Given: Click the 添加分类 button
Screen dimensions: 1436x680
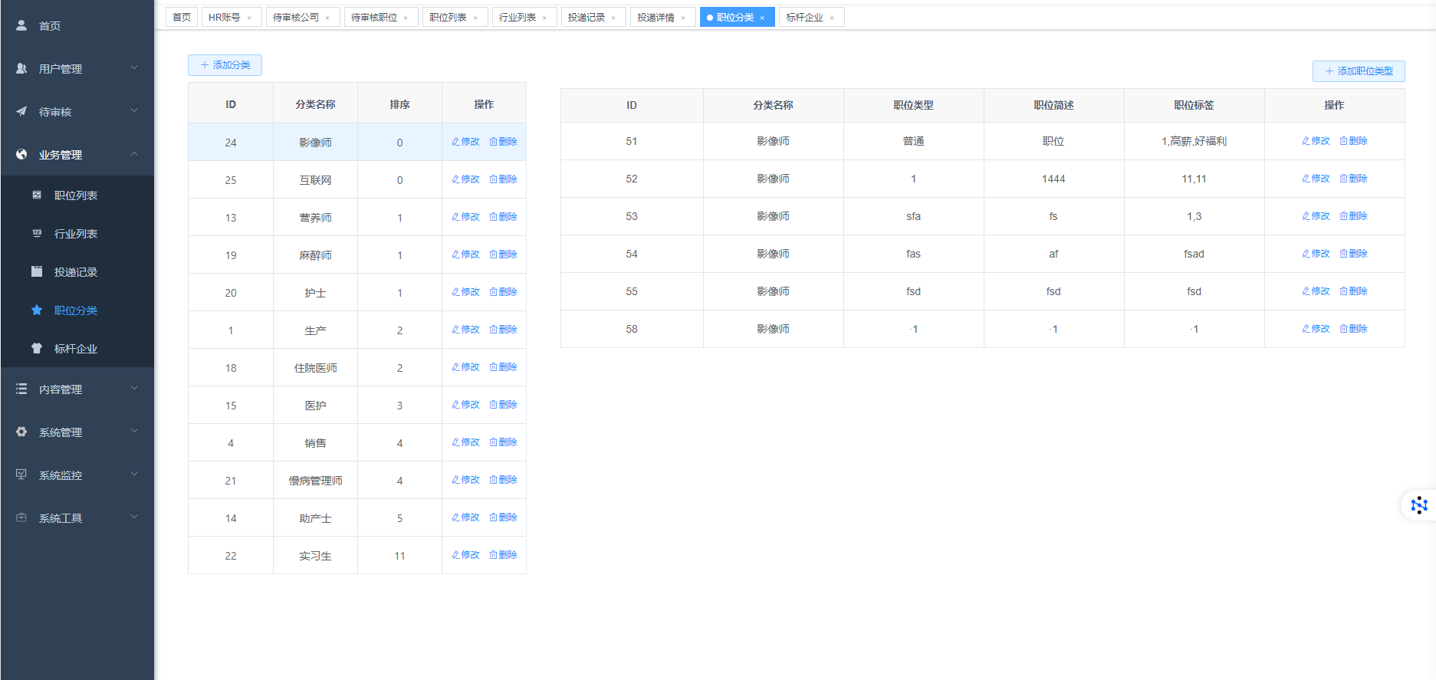Looking at the screenshot, I should 225,65.
